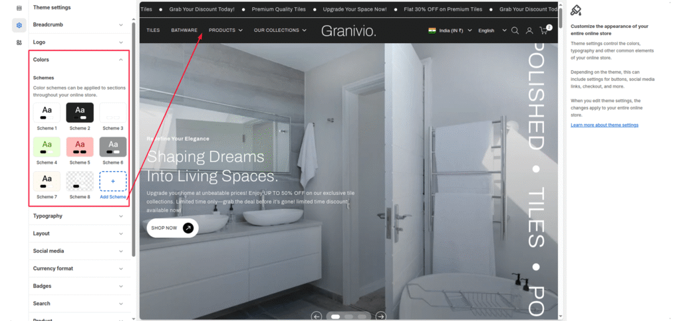Click the Add Scheme tile
Screen dimensions: 681x321
click(x=112, y=182)
